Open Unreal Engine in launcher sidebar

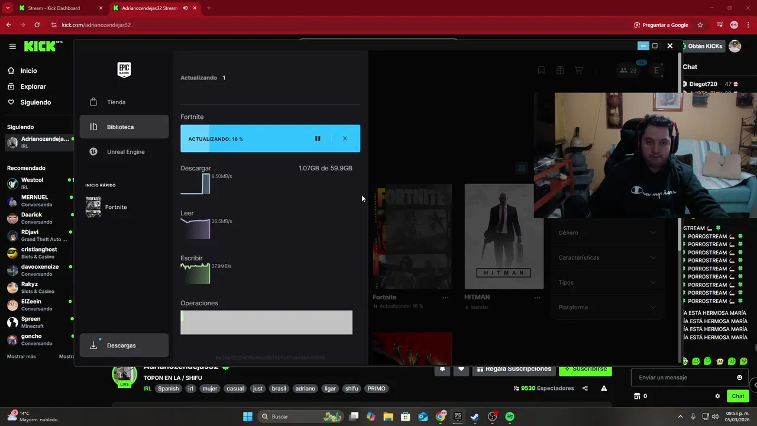coord(124,151)
